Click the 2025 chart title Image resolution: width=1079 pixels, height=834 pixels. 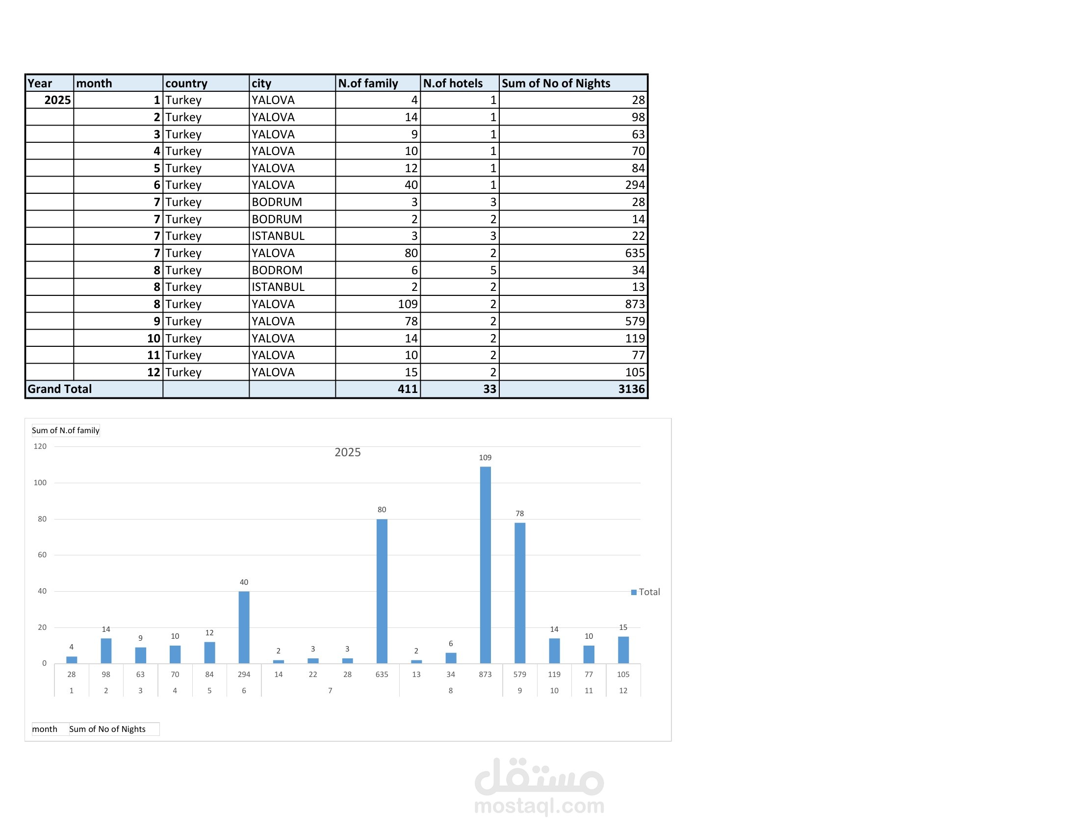[x=347, y=453]
